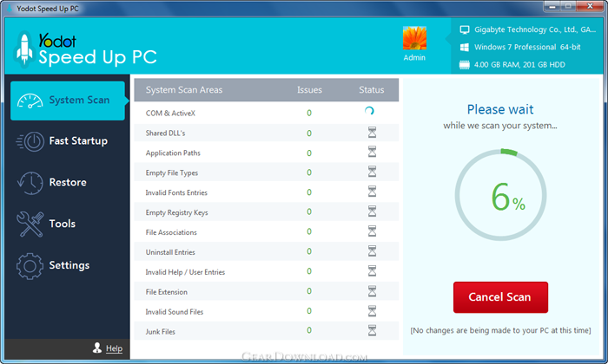Click the Gigabyte Technology system info text
The image size is (608, 364).
535,29
